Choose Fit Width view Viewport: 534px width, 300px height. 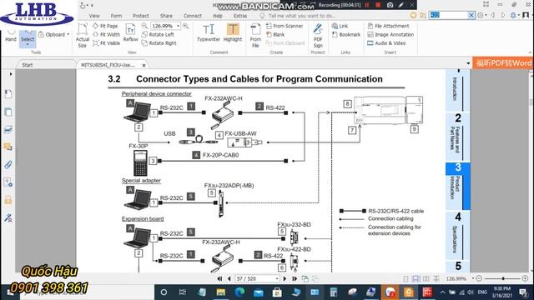pos(107,34)
